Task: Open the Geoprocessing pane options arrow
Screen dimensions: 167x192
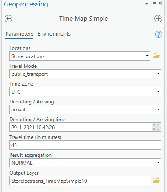Action: [147, 4]
